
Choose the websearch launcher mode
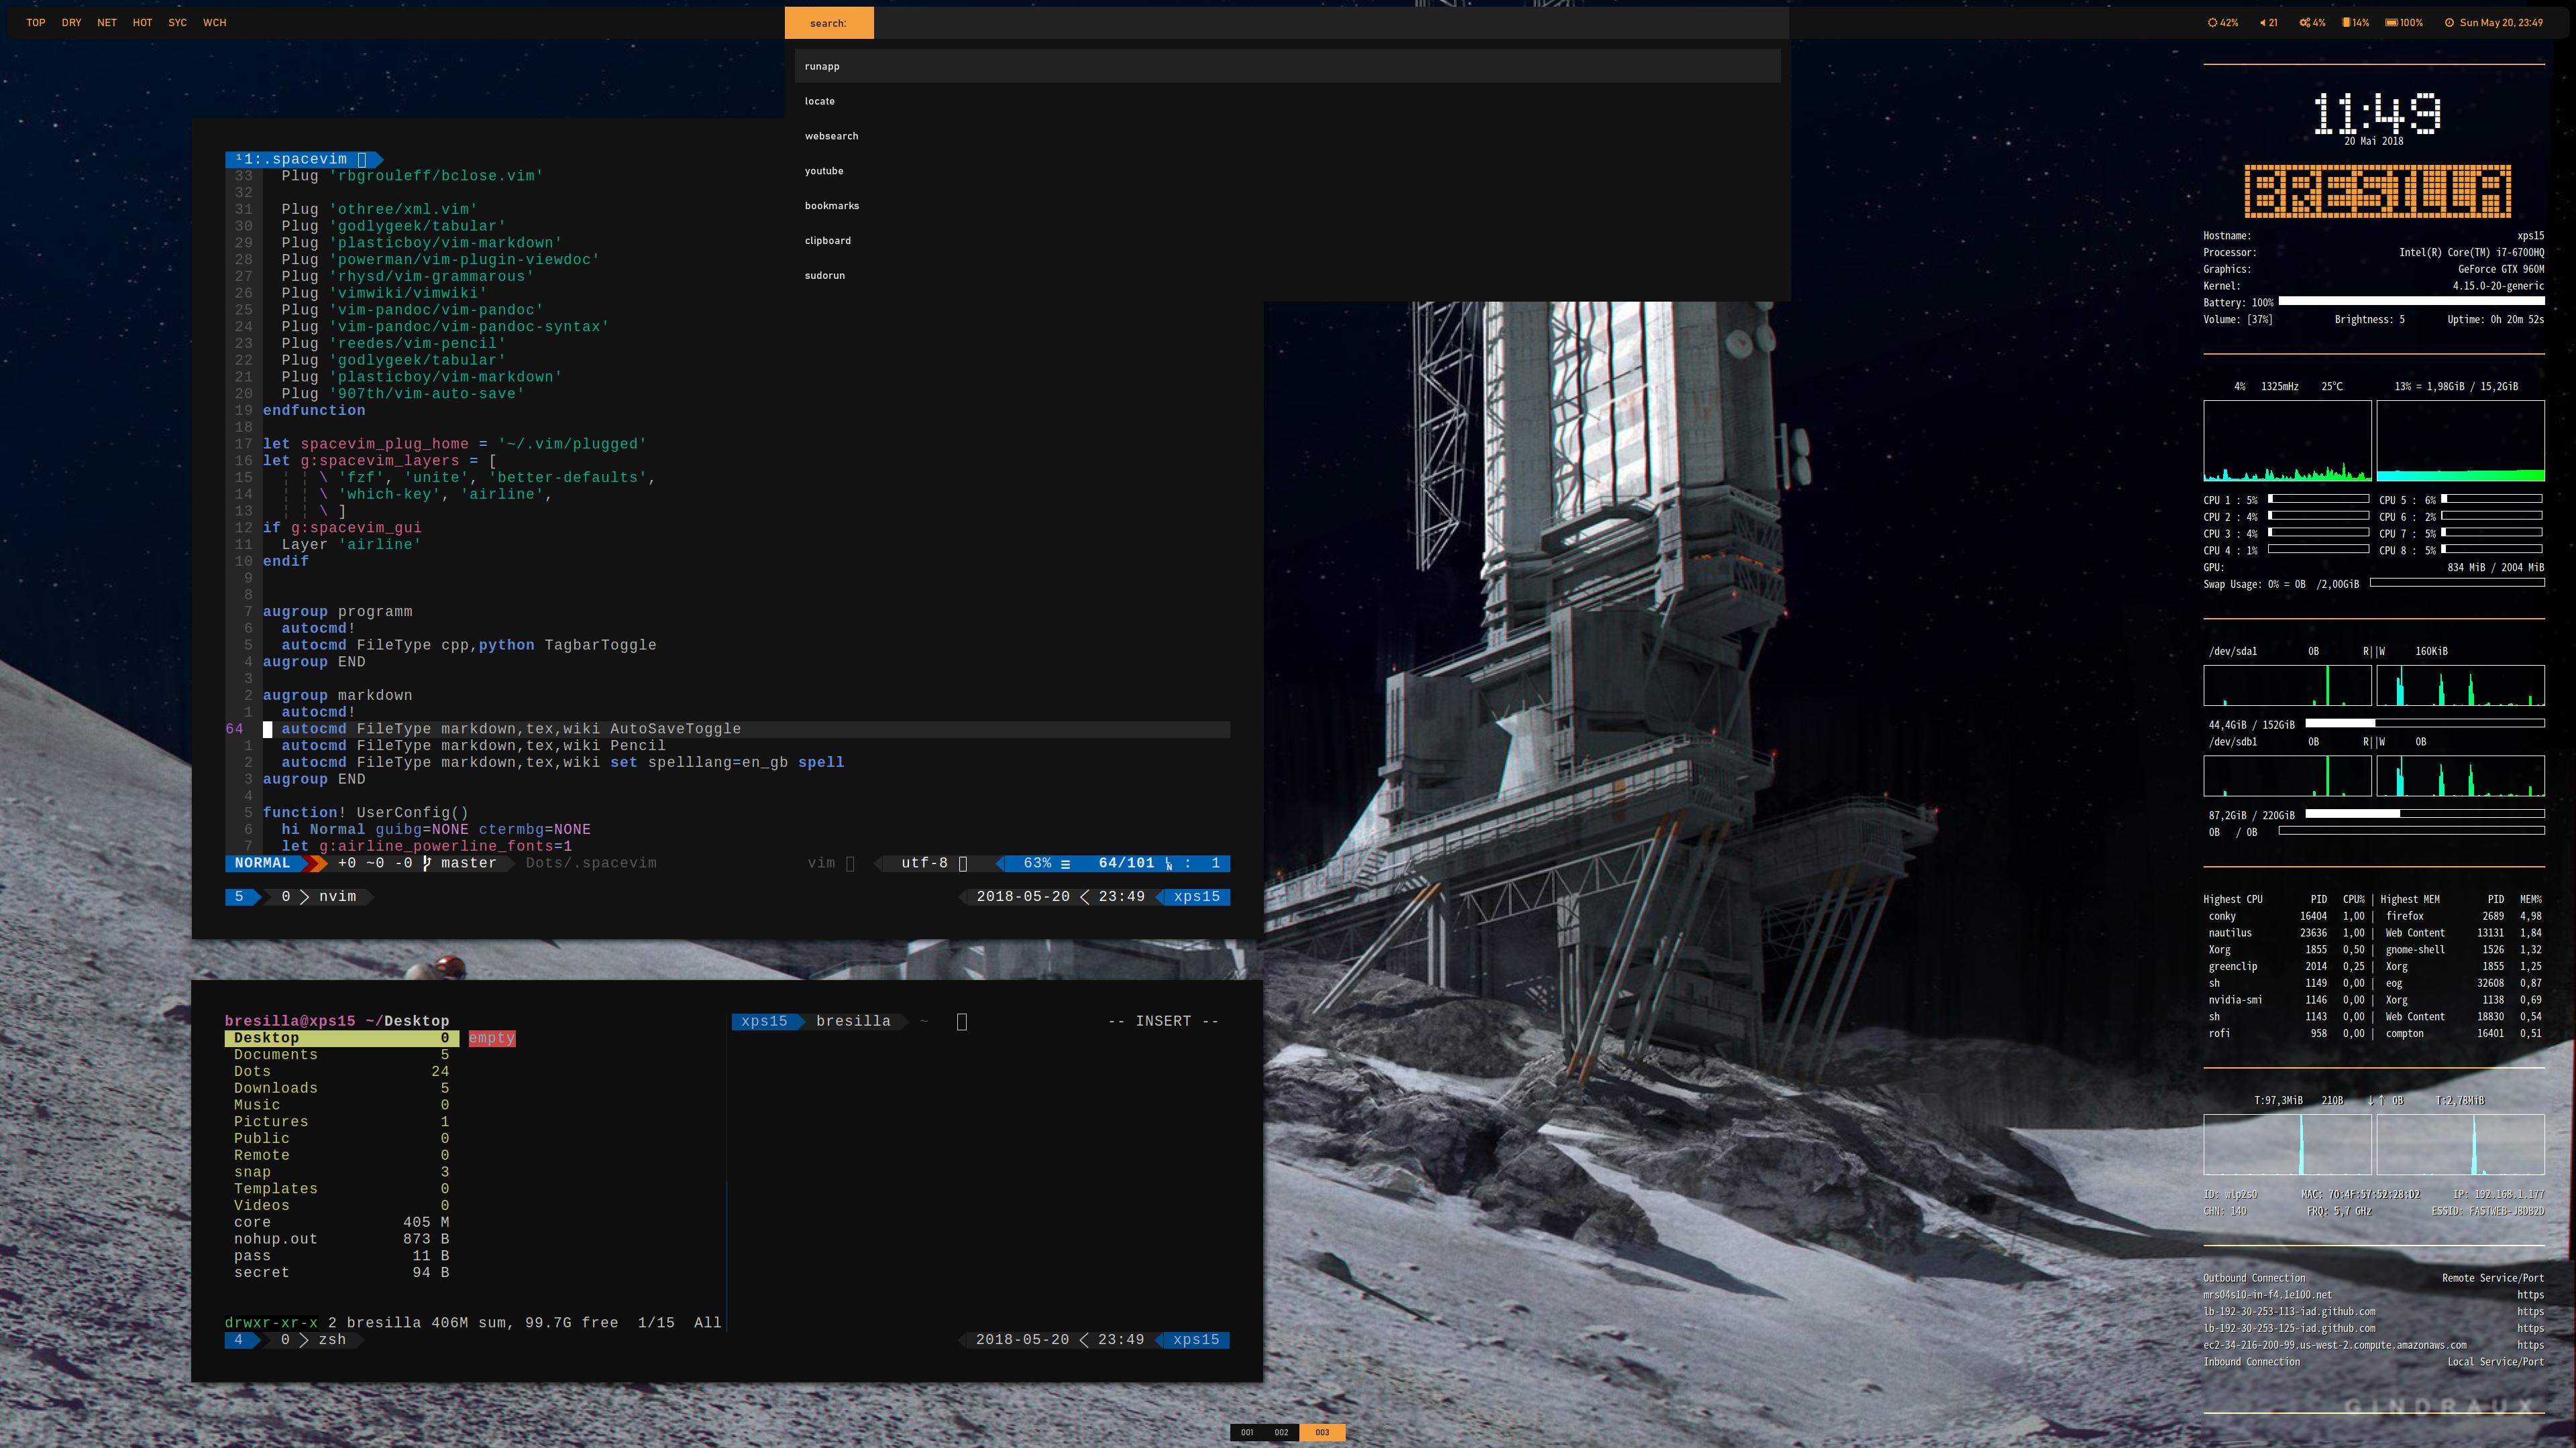[831, 136]
